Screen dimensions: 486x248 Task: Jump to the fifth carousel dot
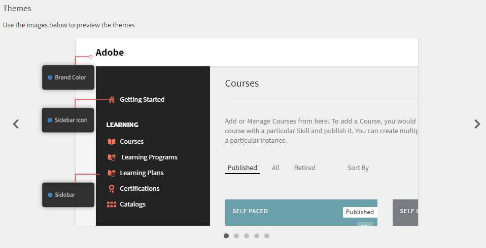pyautogui.click(x=267, y=236)
